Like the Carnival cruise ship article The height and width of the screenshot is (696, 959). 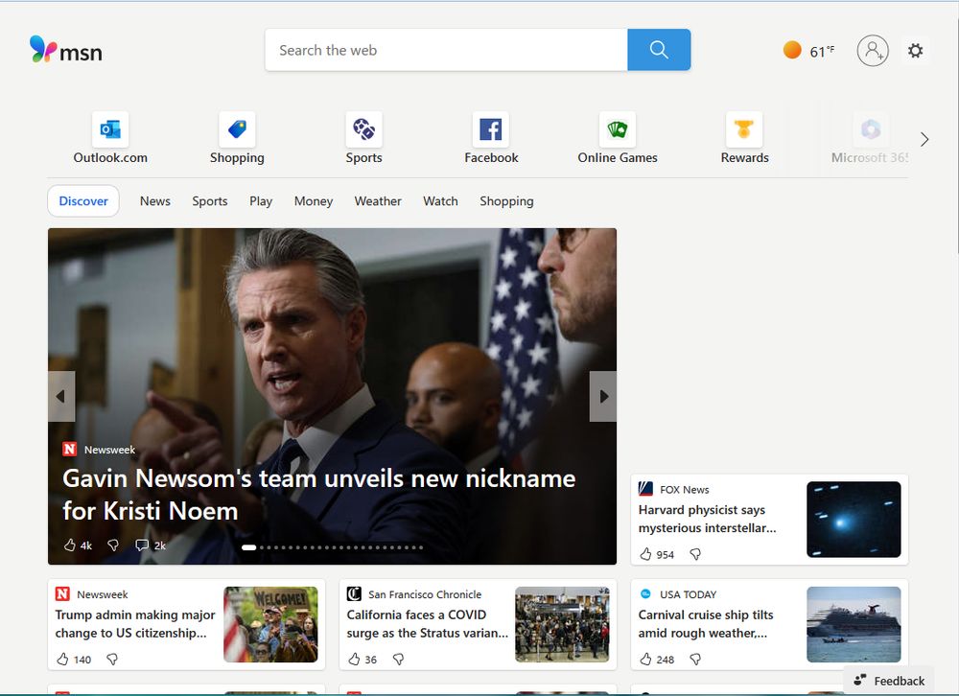tap(645, 660)
